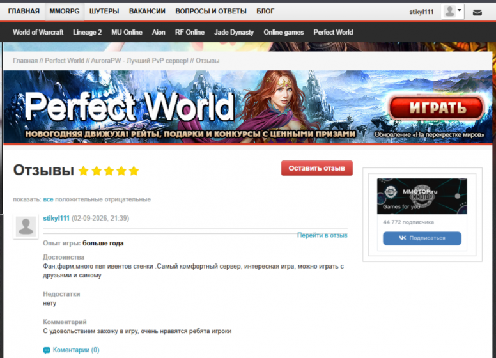Click the MMOTOP.ru VK widget banner
Image resolution: width=496 pixels, height=358 pixels.
(x=422, y=196)
